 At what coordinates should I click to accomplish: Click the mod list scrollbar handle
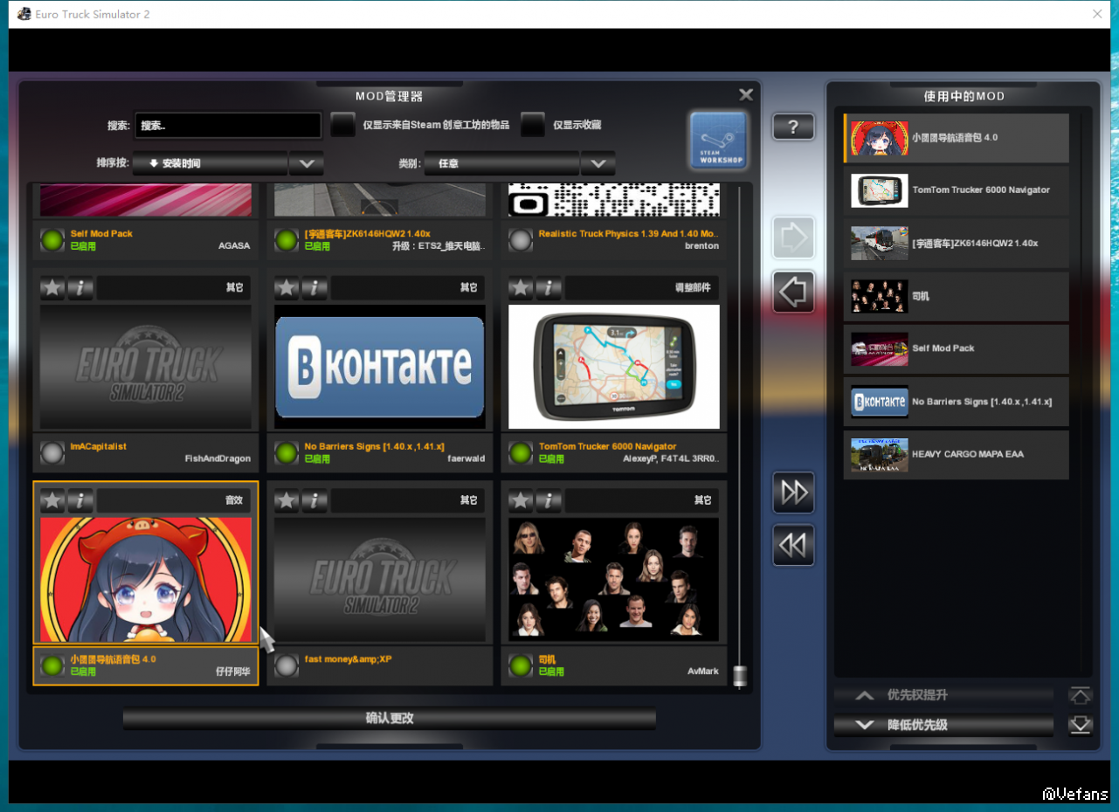(x=741, y=677)
